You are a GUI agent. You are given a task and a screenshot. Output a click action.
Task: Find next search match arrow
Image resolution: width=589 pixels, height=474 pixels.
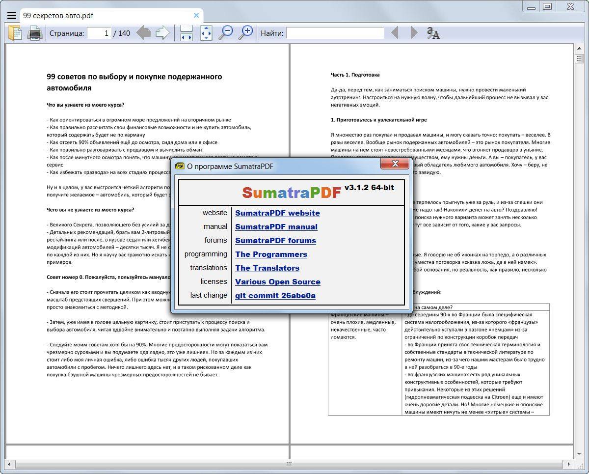point(414,33)
